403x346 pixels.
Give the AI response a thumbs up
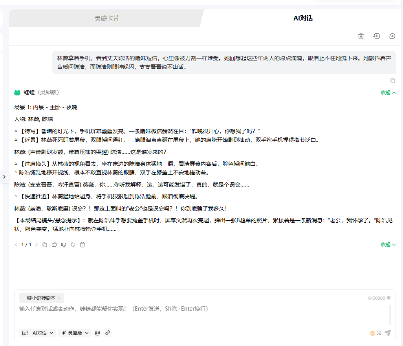(x=54, y=245)
